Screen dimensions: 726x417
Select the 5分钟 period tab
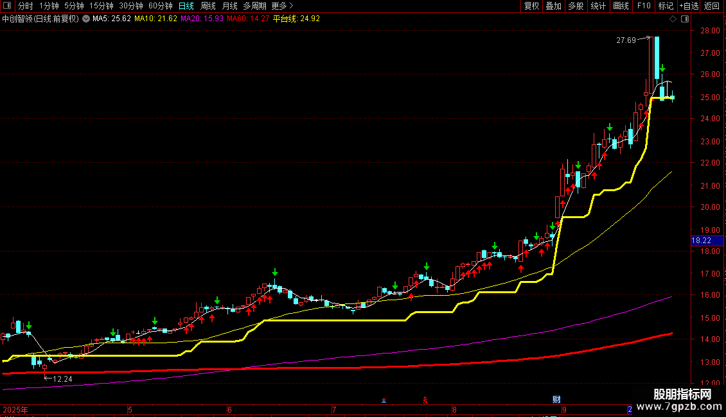[74, 6]
